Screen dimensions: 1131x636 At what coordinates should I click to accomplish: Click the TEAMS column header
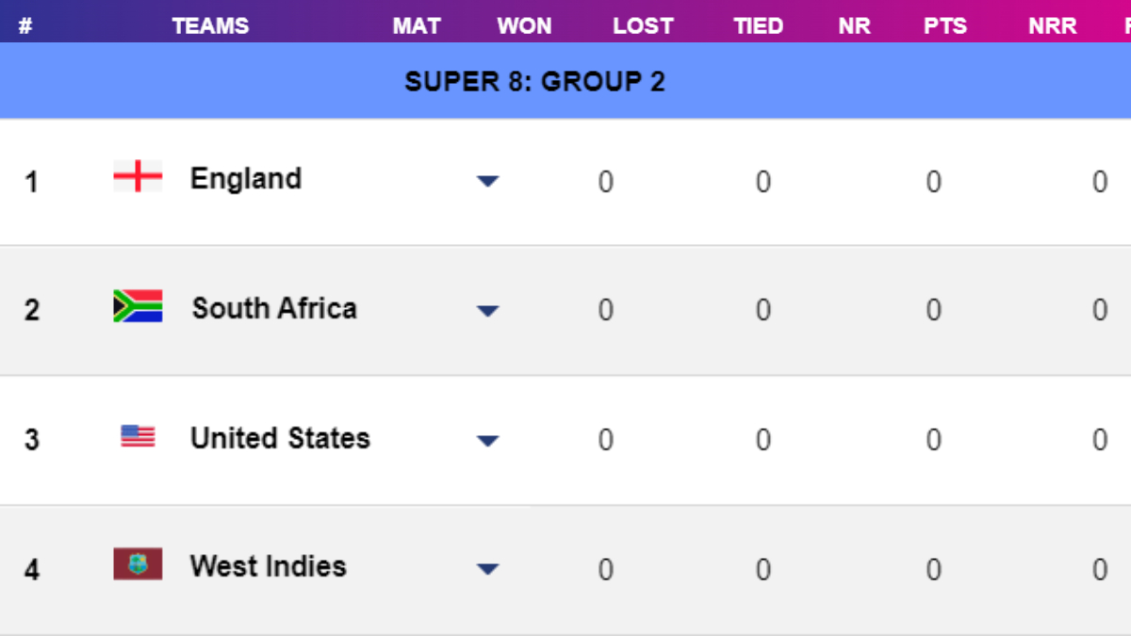tap(210, 25)
